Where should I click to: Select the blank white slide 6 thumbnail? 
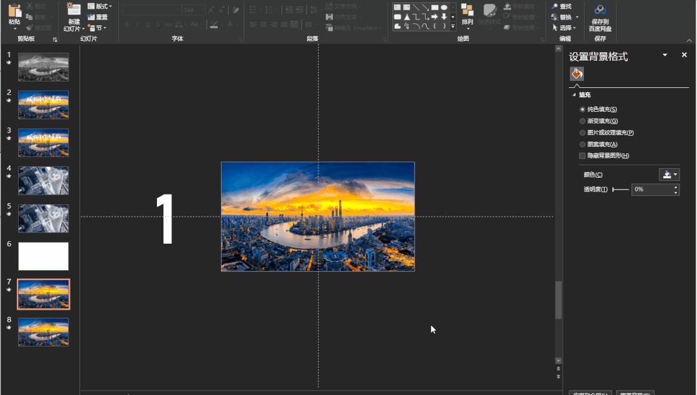[x=43, y=257]
